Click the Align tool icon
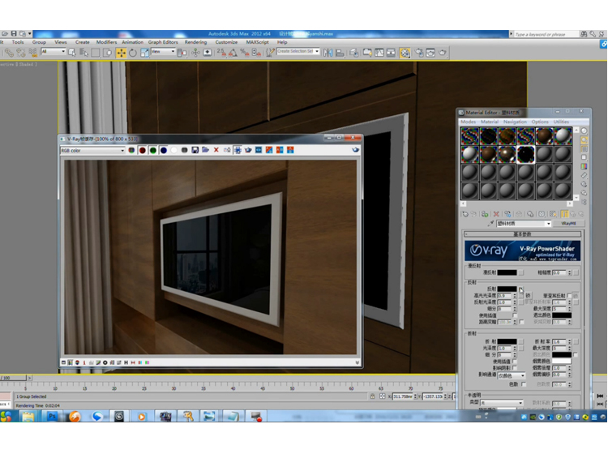The image size is (608, 454). tap(340, 53)
